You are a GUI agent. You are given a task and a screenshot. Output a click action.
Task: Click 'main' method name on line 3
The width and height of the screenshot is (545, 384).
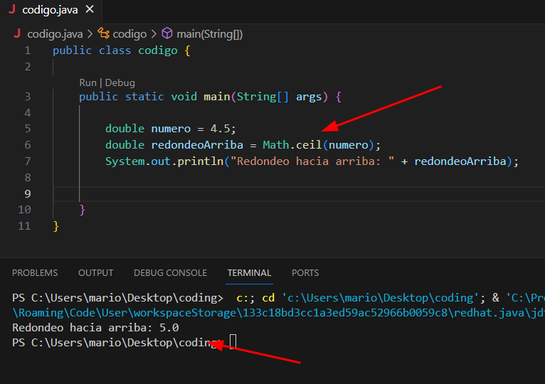coord(216,97)
